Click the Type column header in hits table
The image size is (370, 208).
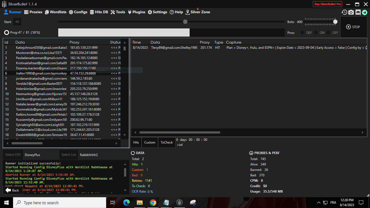point(219,42)
